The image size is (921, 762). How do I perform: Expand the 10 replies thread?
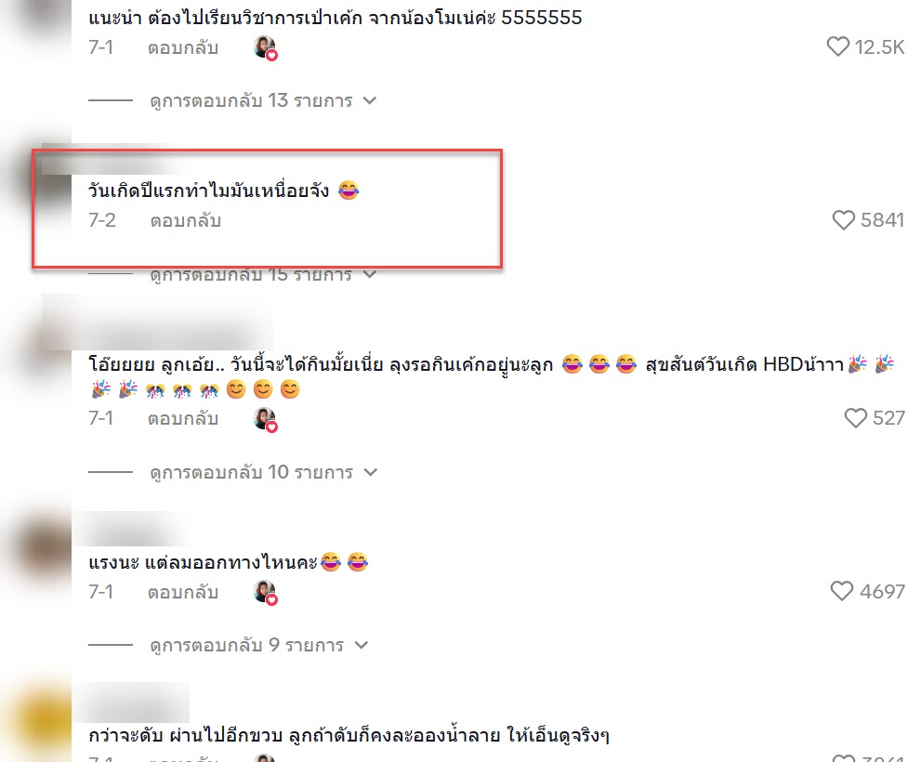pyautogui.click(x=263, y=472)
